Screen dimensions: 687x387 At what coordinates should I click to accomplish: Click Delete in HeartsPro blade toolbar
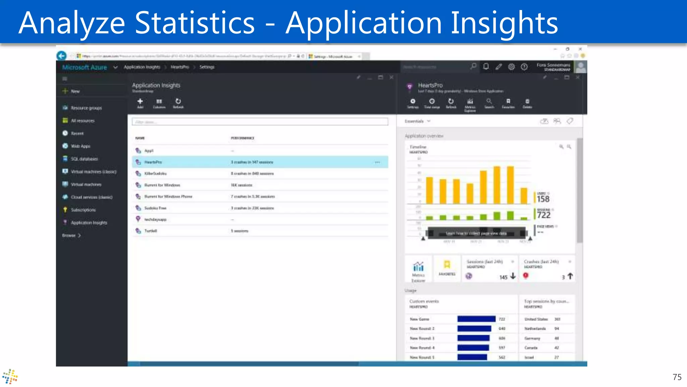[527, 103]
